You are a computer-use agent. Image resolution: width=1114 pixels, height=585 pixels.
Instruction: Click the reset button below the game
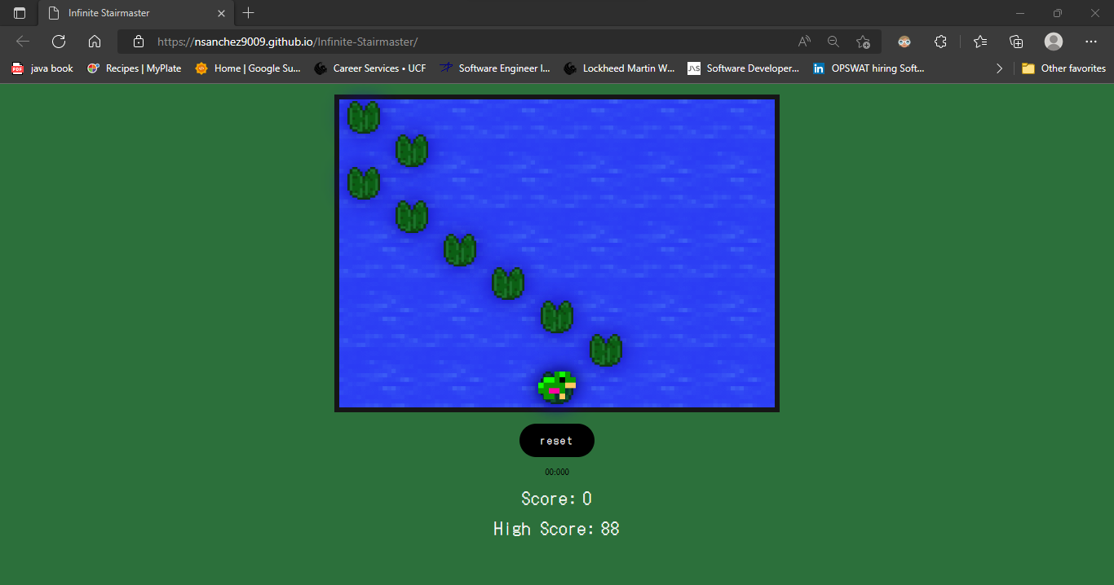[x=556, y=441]
